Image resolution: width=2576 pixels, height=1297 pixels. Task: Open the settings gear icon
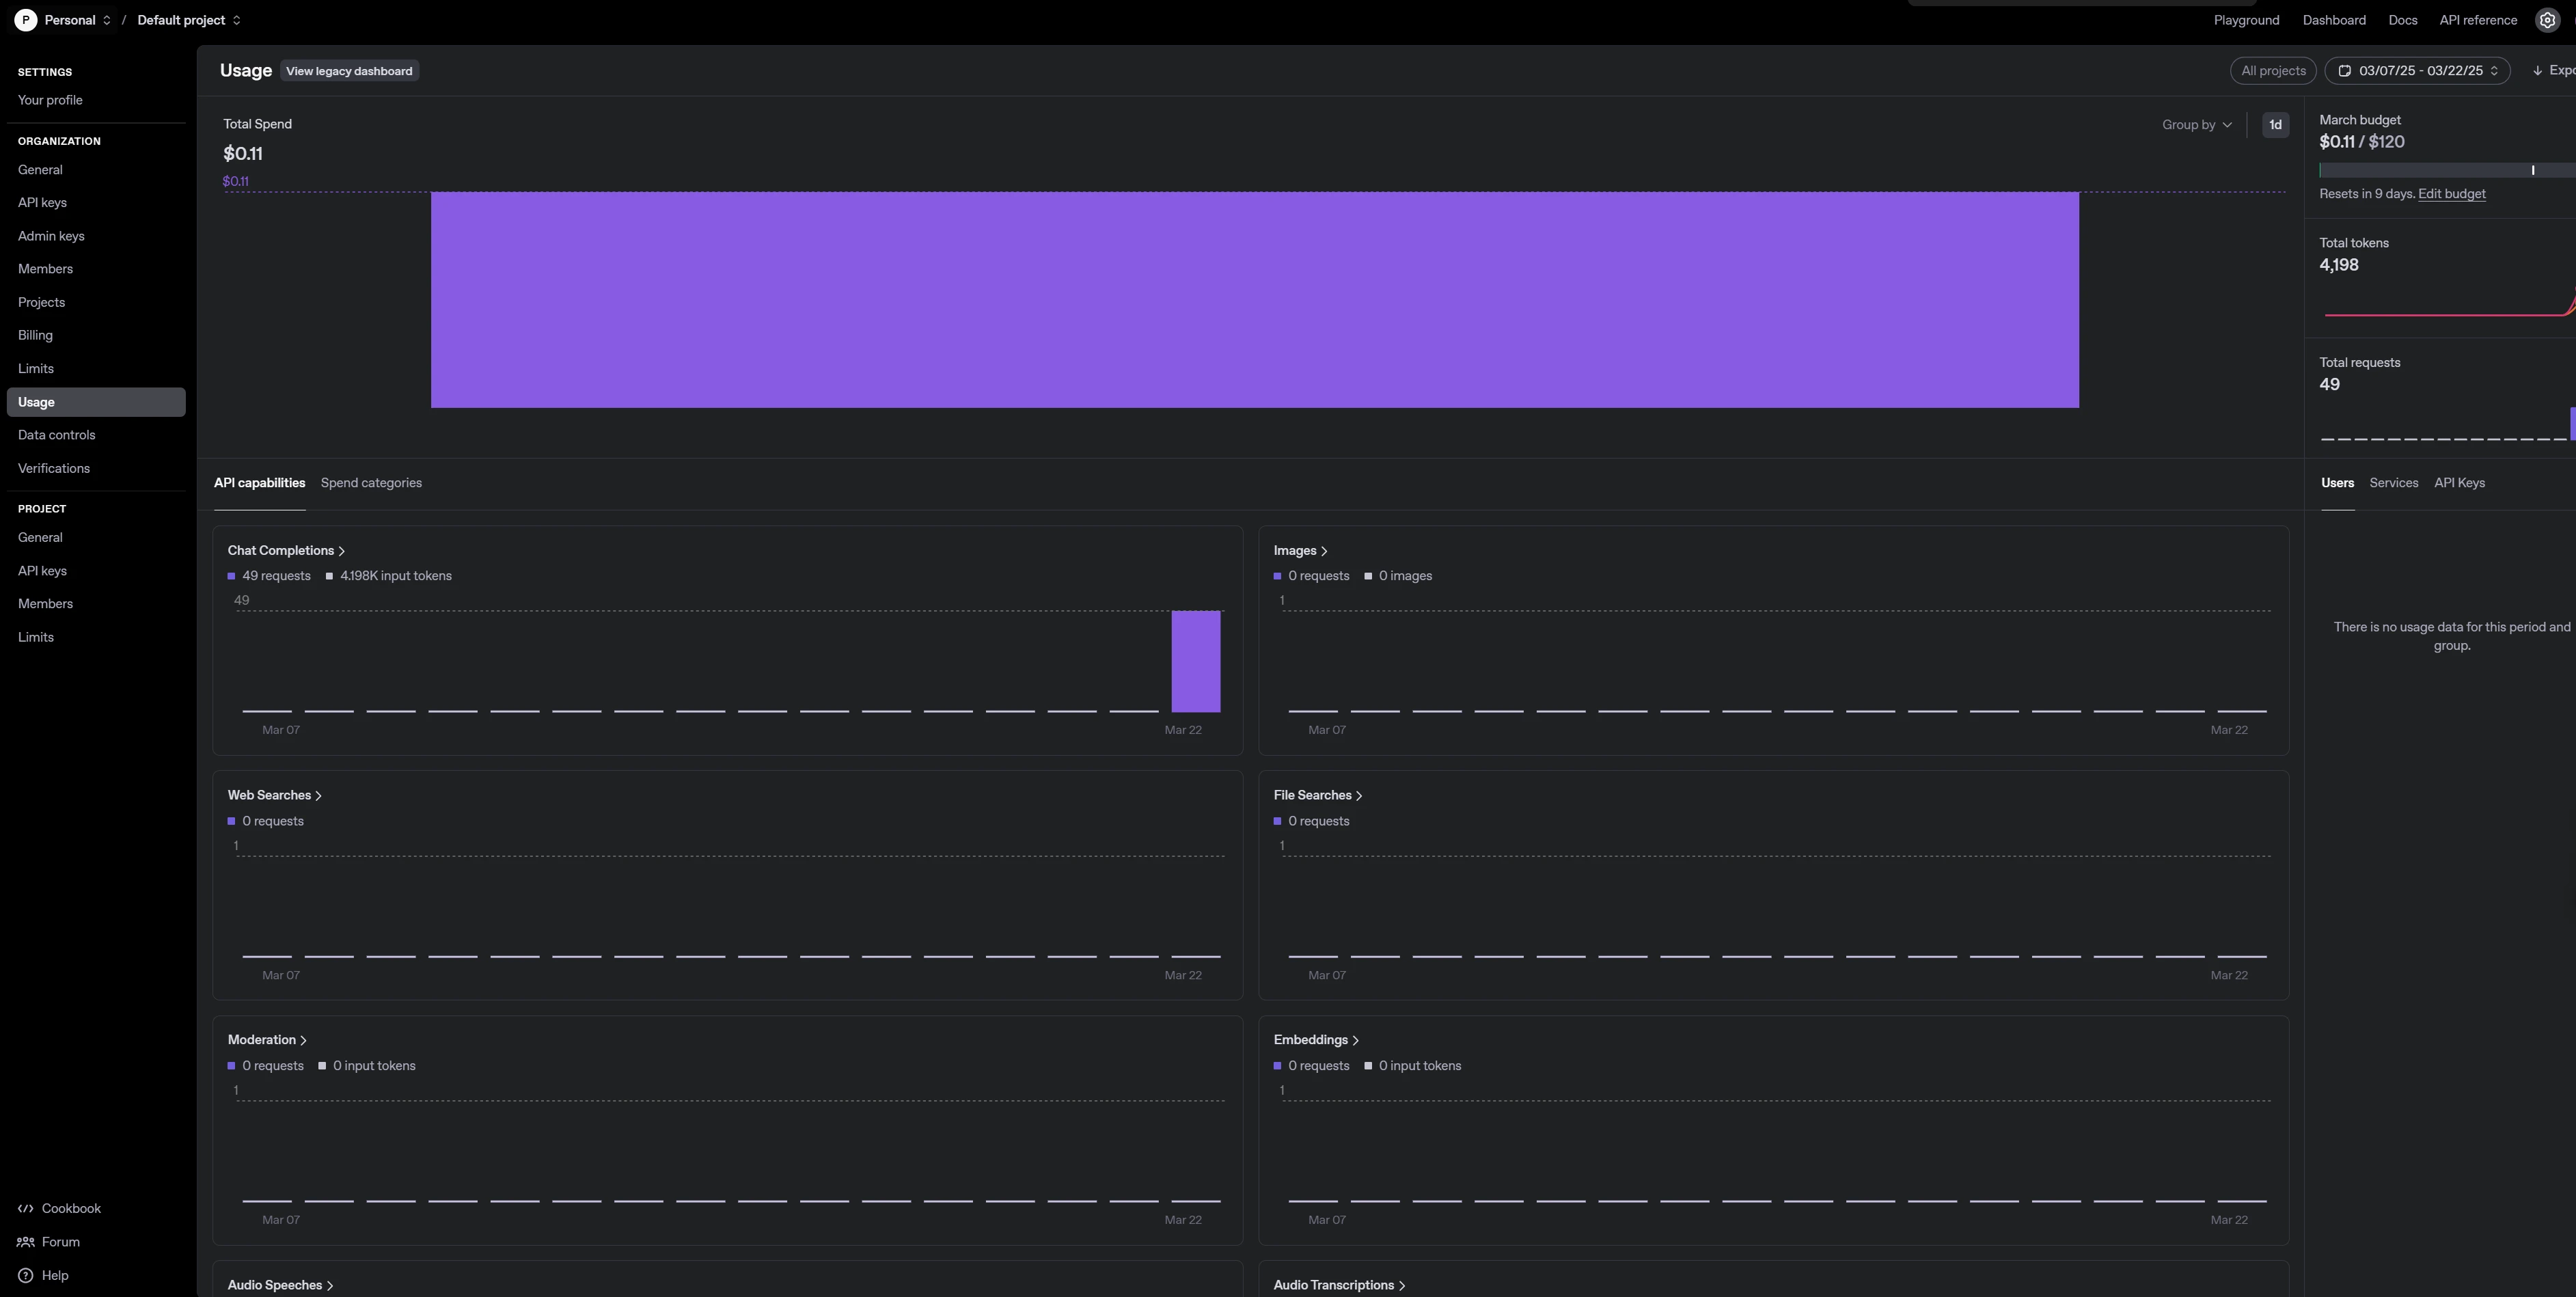[x=2547, y=20]
